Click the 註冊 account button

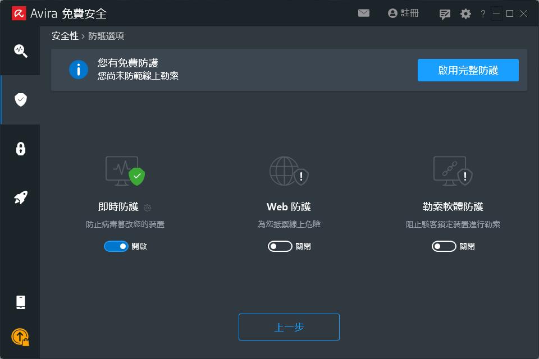pyautogui.click(x=403, y=13)
